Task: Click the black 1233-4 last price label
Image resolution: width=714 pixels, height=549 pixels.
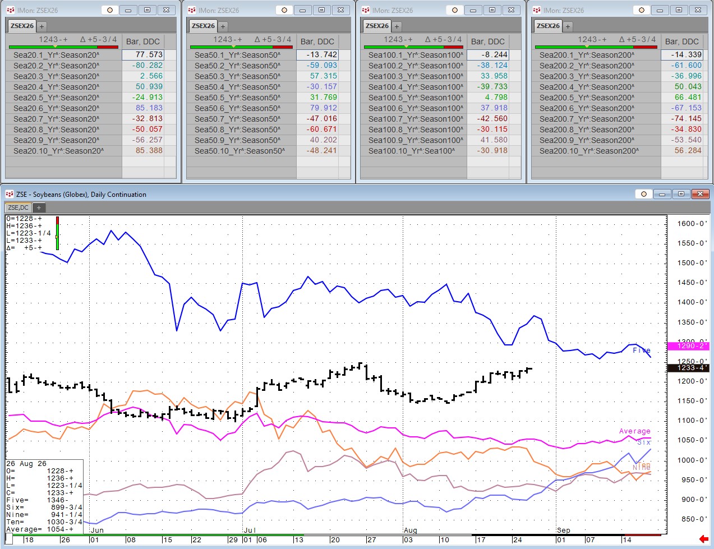Action: pyautogui.click(x=689, y=368)
